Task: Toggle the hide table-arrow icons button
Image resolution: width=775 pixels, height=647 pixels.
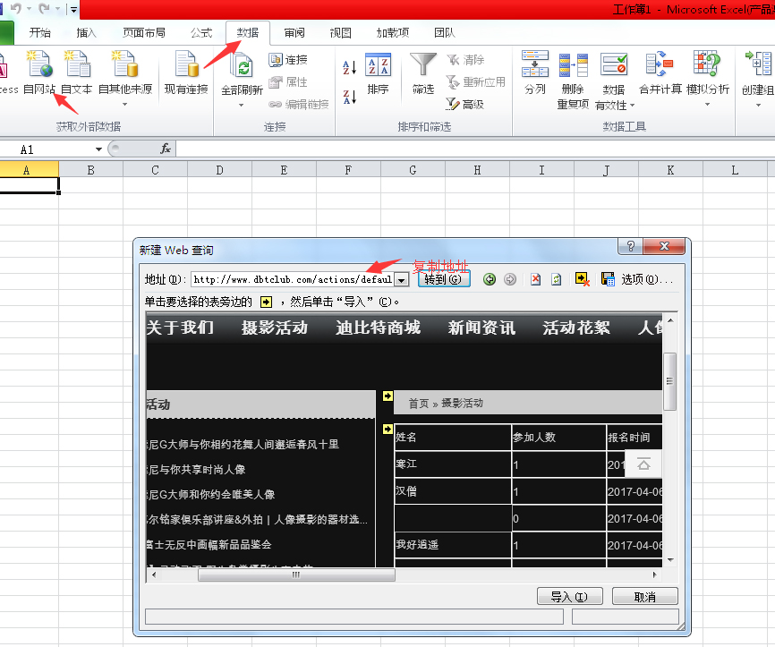Action: [583, 279]
